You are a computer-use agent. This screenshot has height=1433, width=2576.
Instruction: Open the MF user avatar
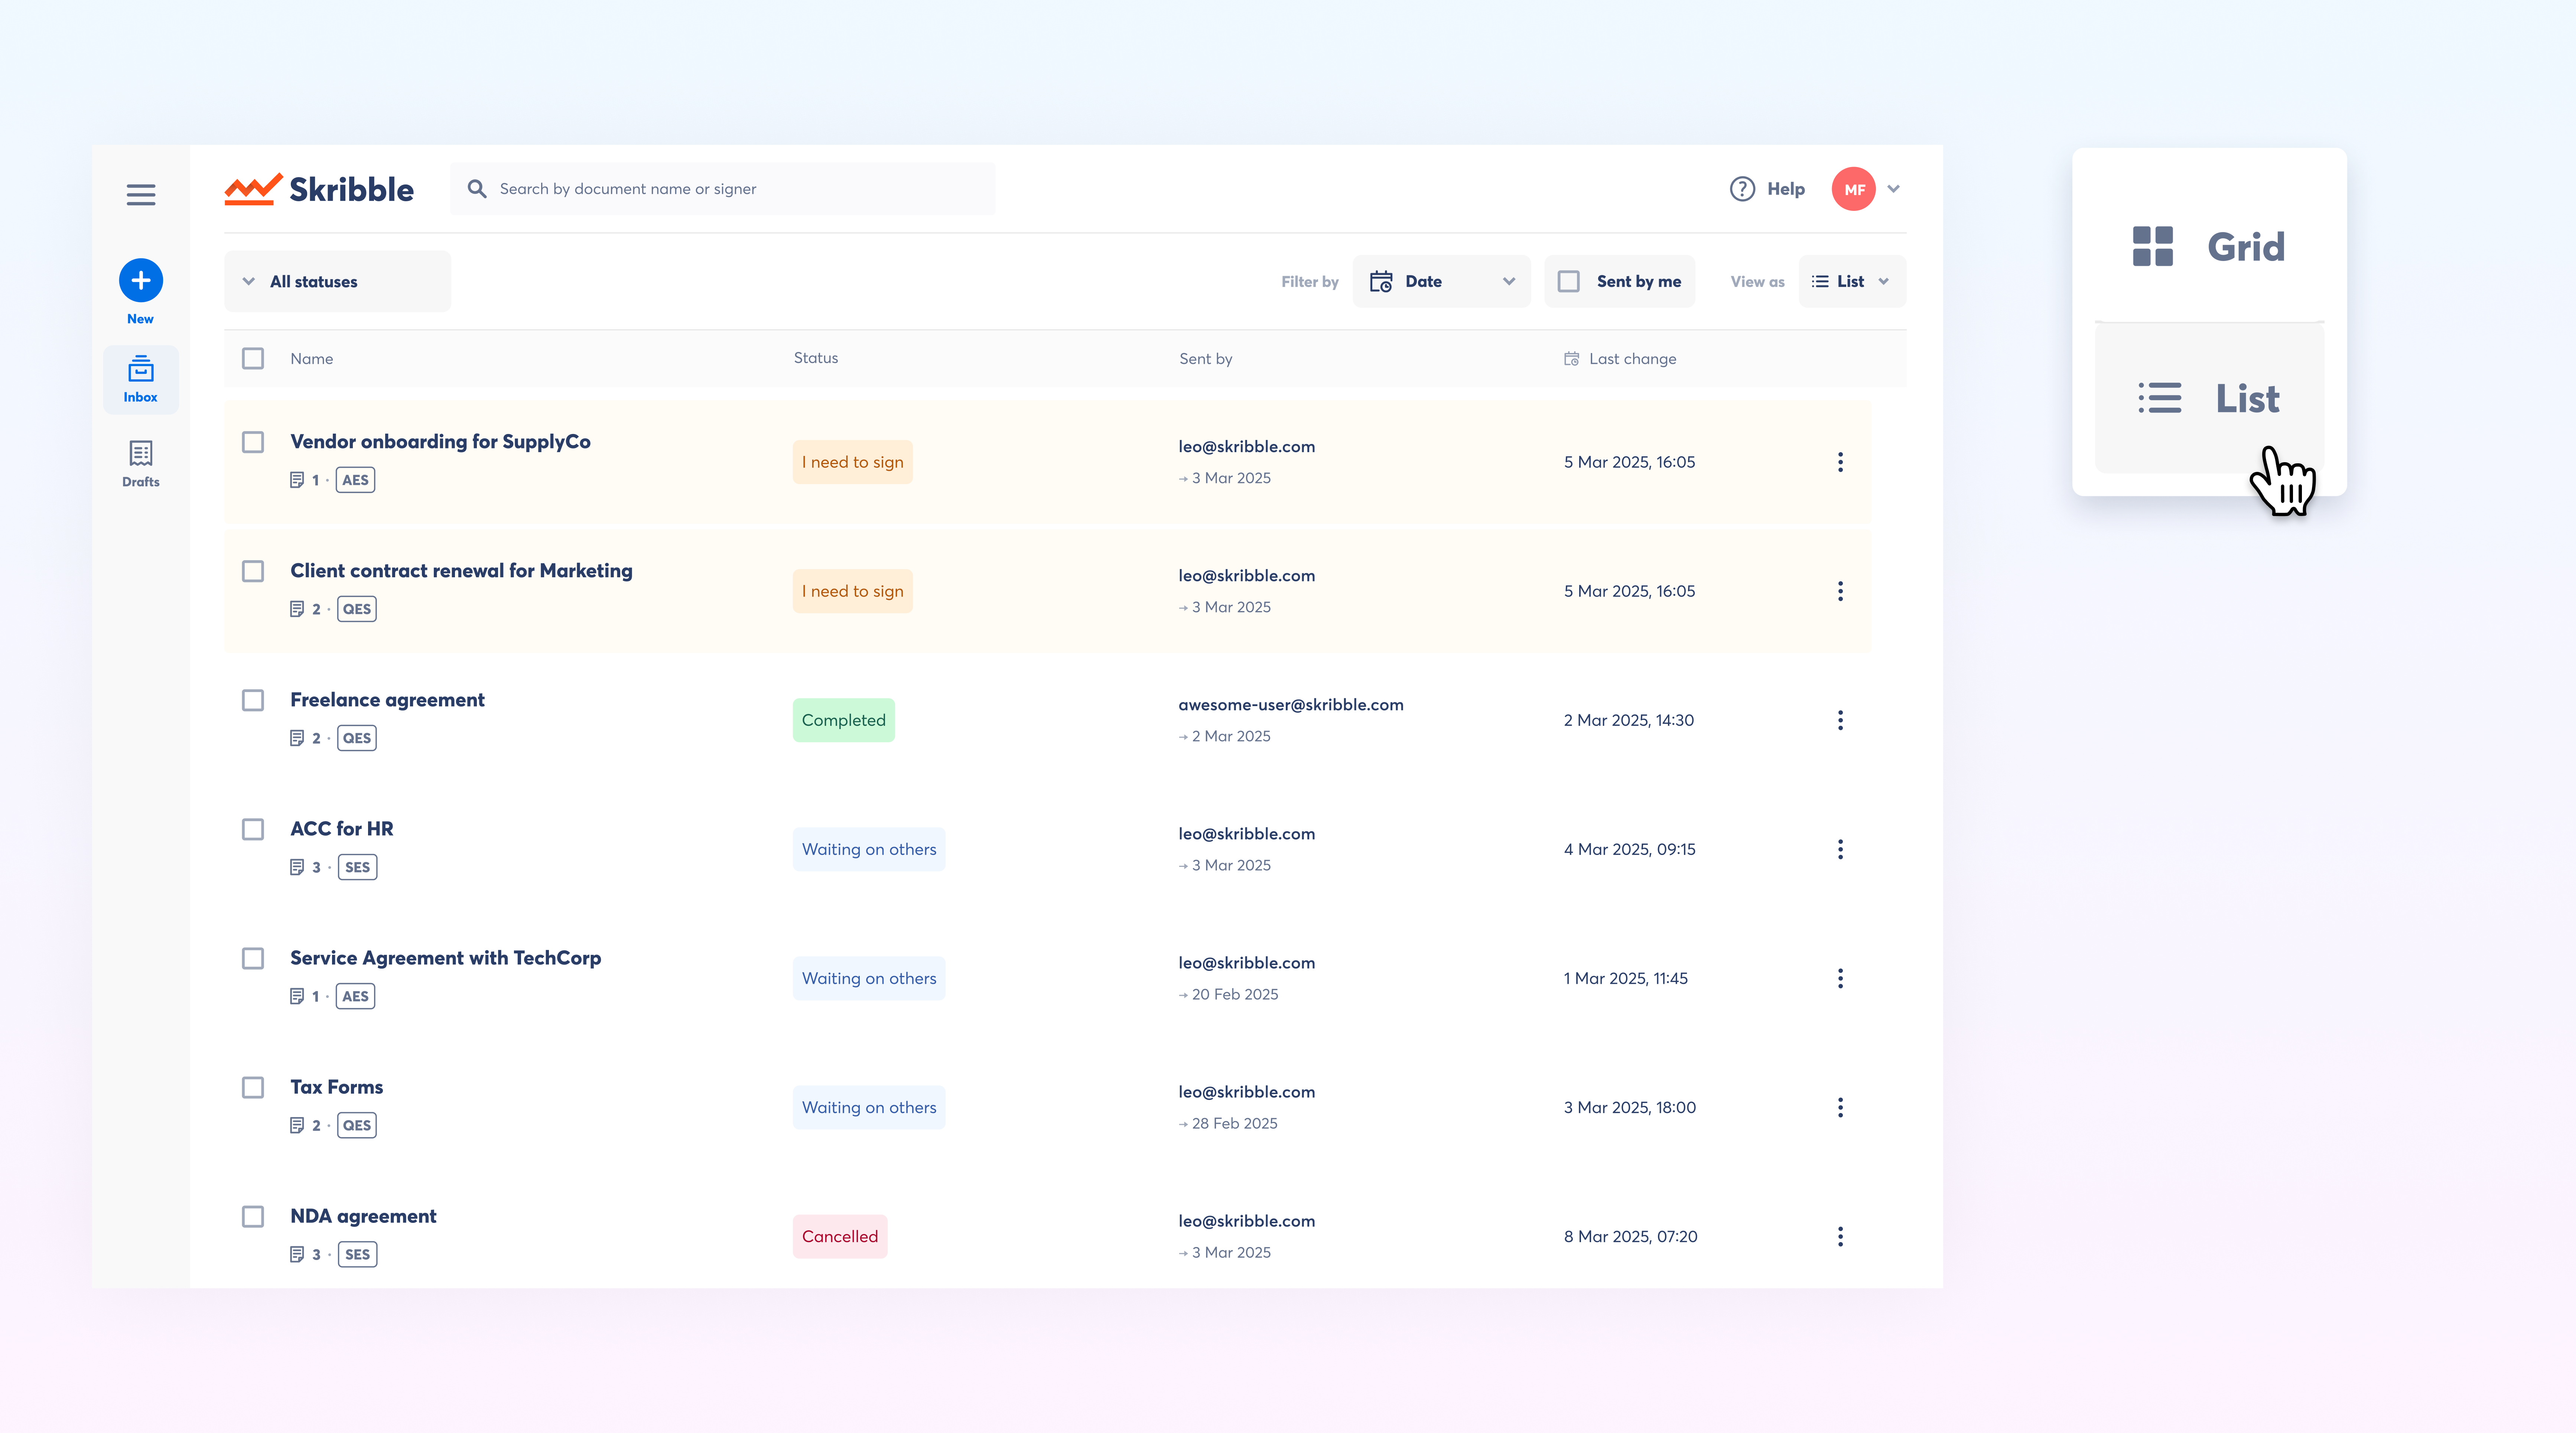pyautogui.click(x=1854, y=189)
